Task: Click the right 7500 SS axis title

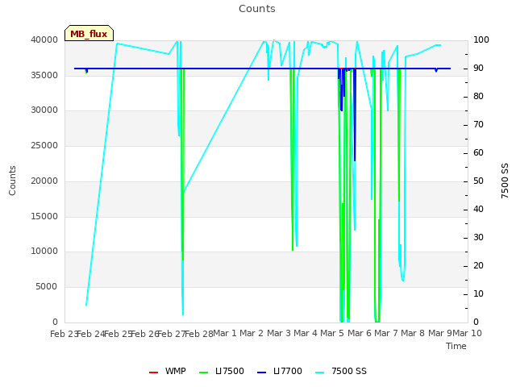Action: (505, 181)
